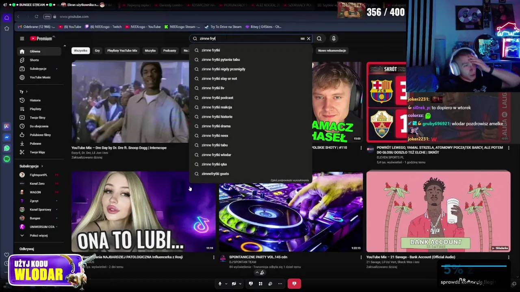Open the Bungee subscription channel

(39, 218)
